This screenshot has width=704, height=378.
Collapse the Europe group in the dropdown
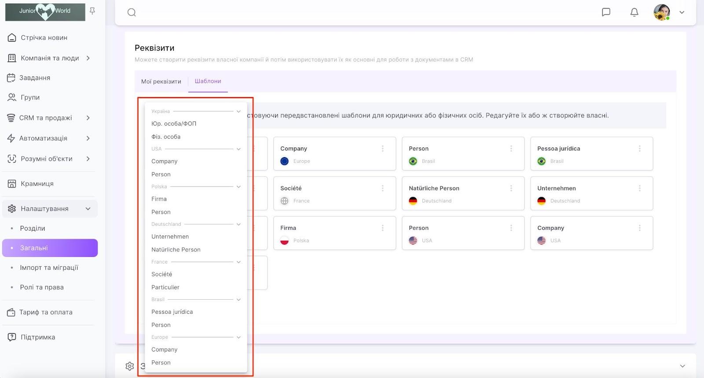pos(238,337)
